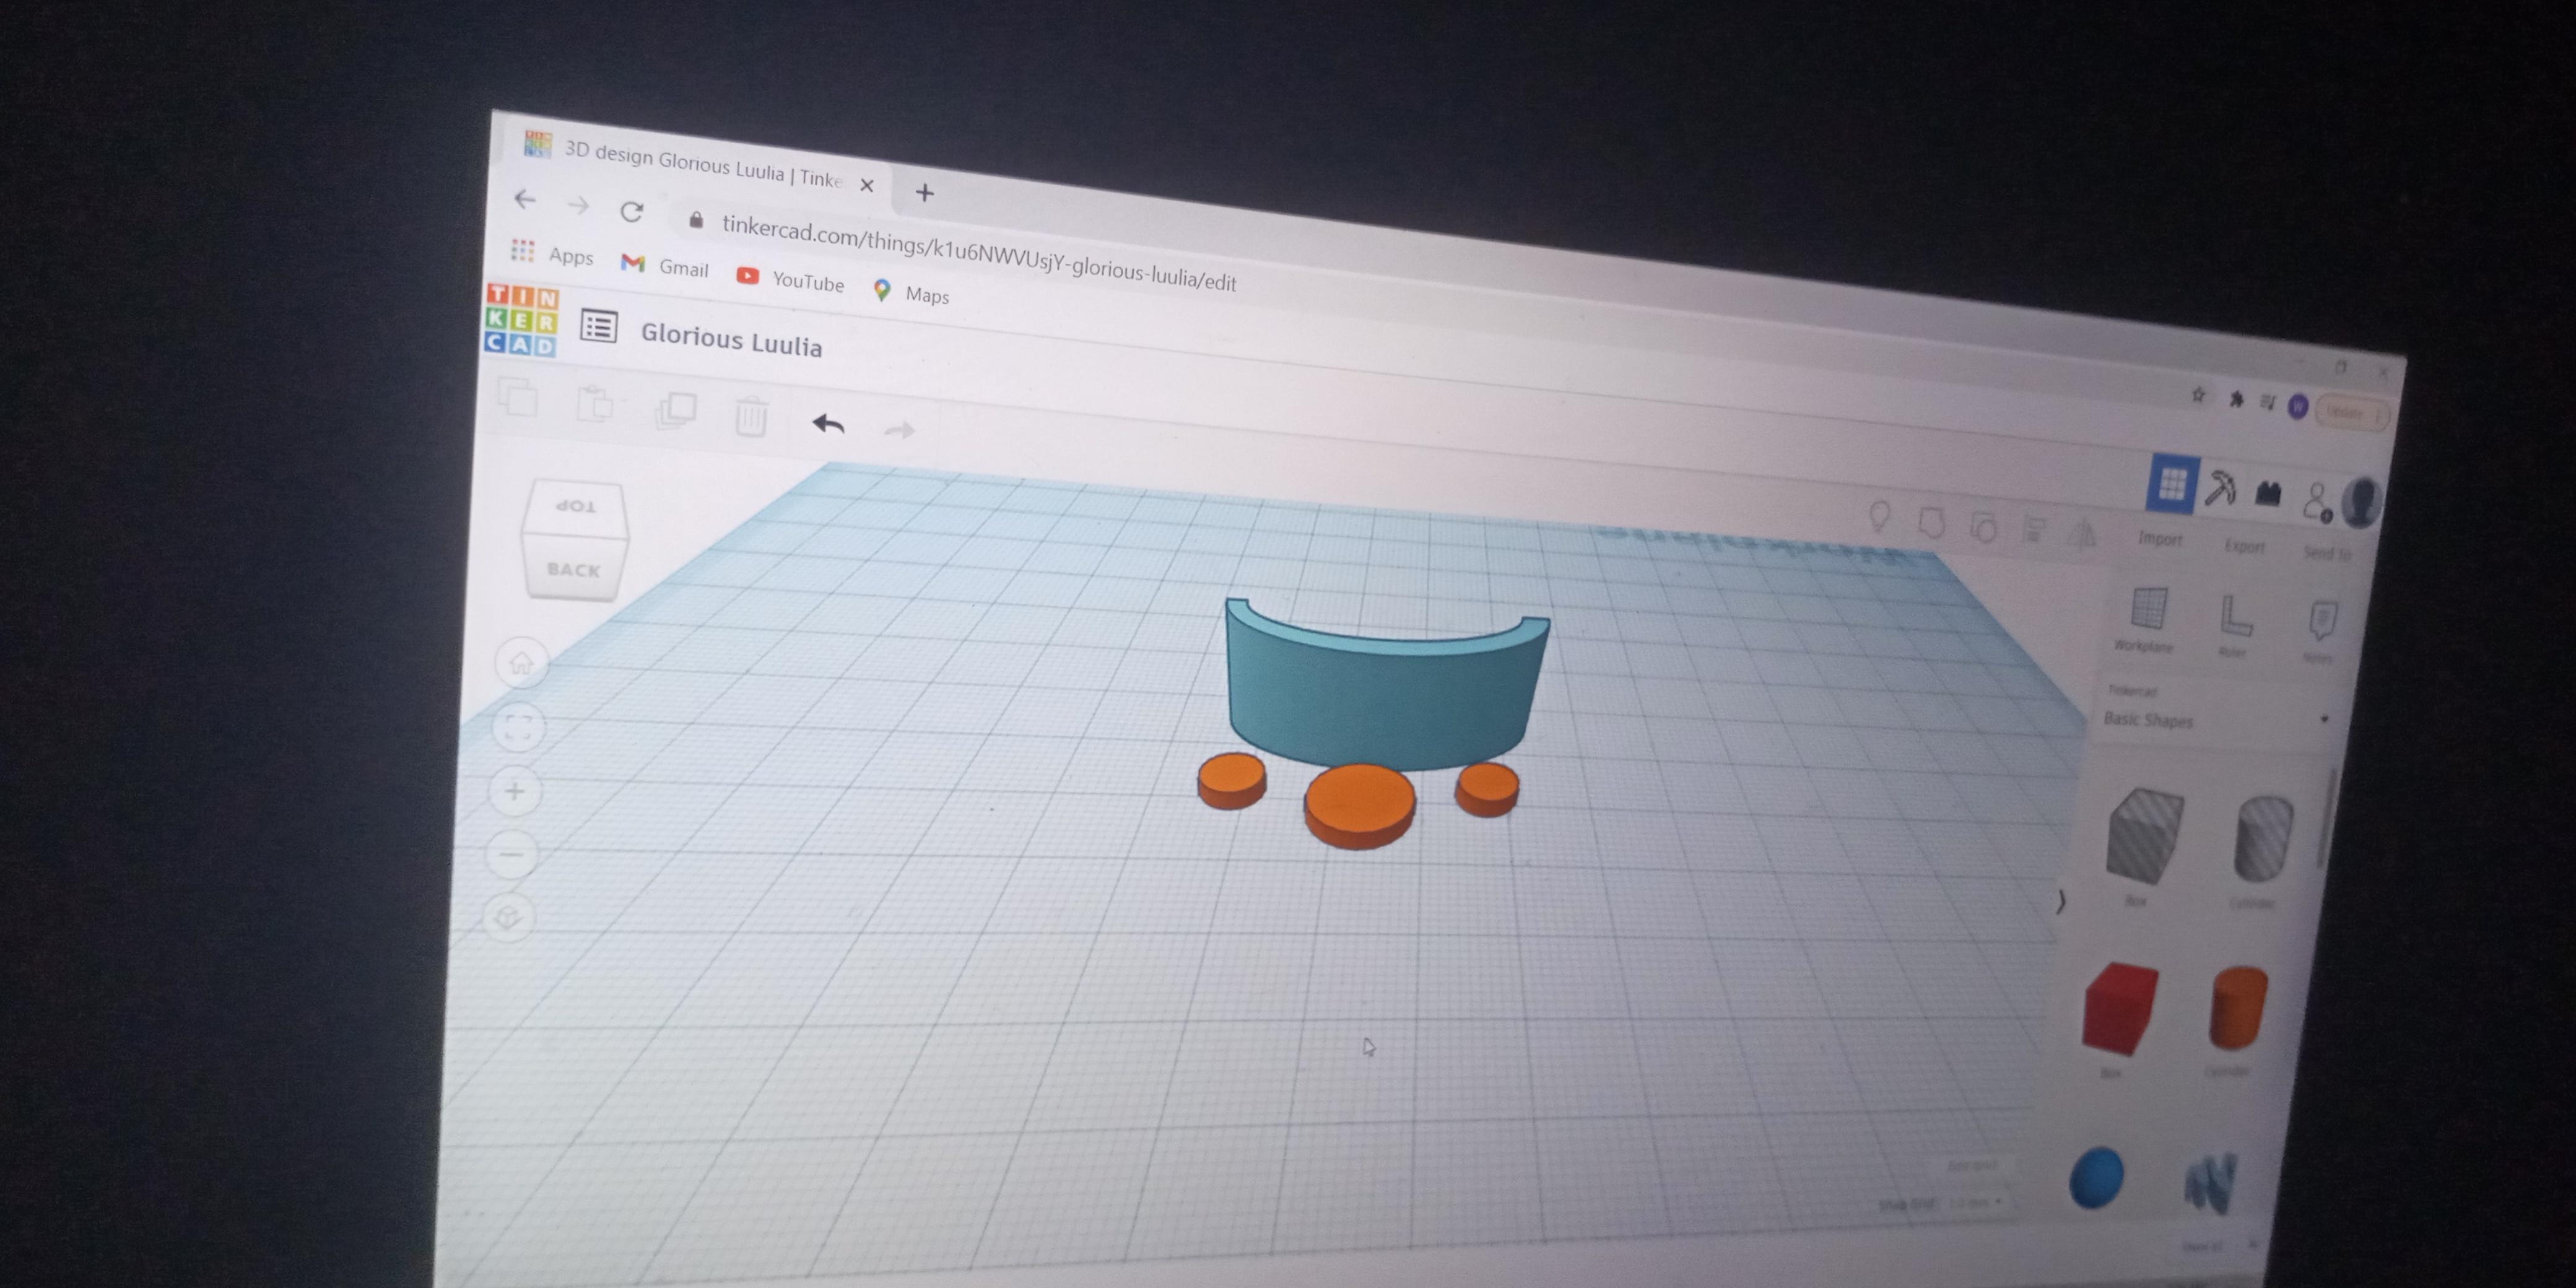The height and width of the screenshot is (1288, 2576).
Task: Open the Blocks pickaxe mode
Action: [x=2220, y=488]
